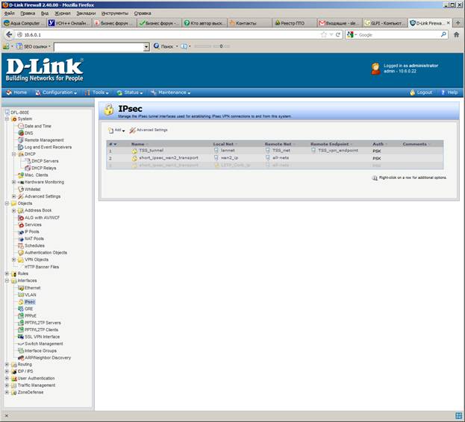Click the reload page icon
Viewport: 465px width, 422px height.
pos(338,34)
